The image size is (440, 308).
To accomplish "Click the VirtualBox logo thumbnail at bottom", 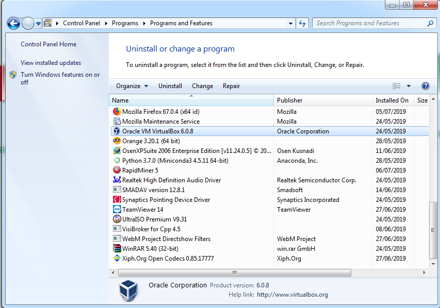I will pos(127,289).
